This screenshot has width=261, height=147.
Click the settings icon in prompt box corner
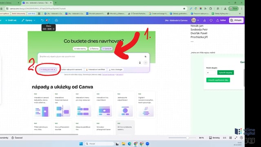[x=146, y=56]
